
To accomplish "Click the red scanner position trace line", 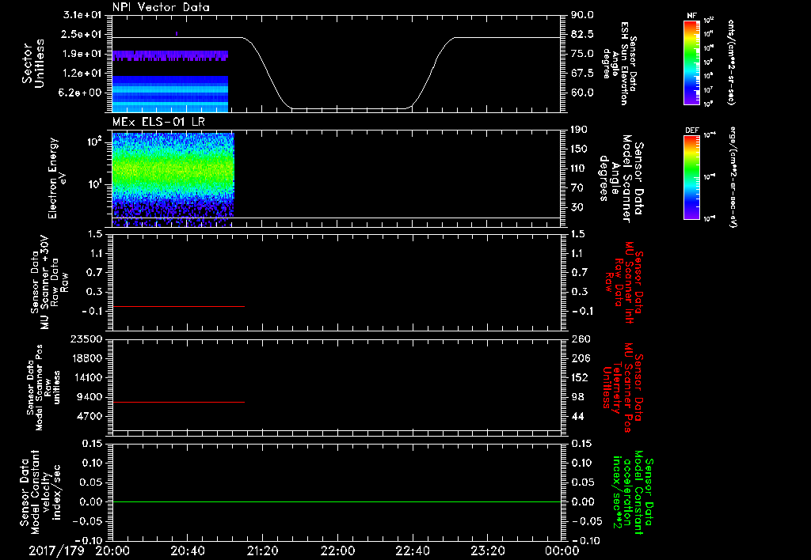I will click(x=178, y=403).
